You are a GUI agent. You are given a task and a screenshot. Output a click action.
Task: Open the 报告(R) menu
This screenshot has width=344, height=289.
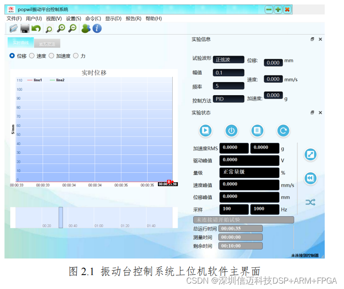tap(133, 18)
